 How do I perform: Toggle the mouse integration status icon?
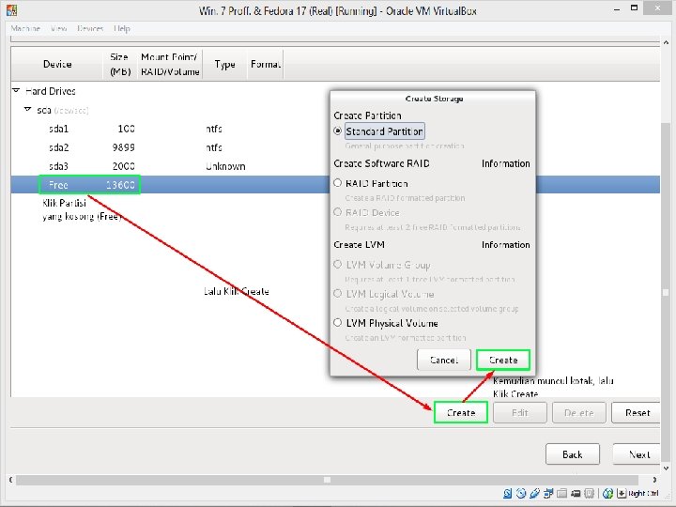(x=607, y=493)
